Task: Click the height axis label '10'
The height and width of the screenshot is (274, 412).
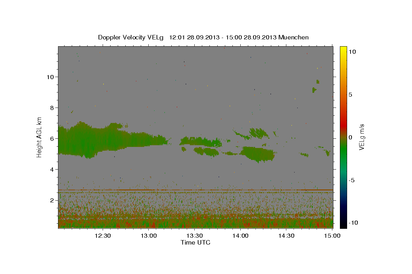Action: click(50, 77)
